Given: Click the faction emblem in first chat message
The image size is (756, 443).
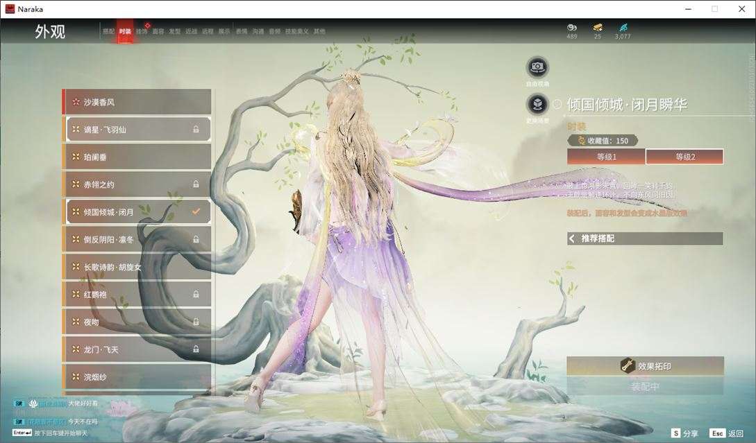Looking at the screenshot, I should point(33,403).
